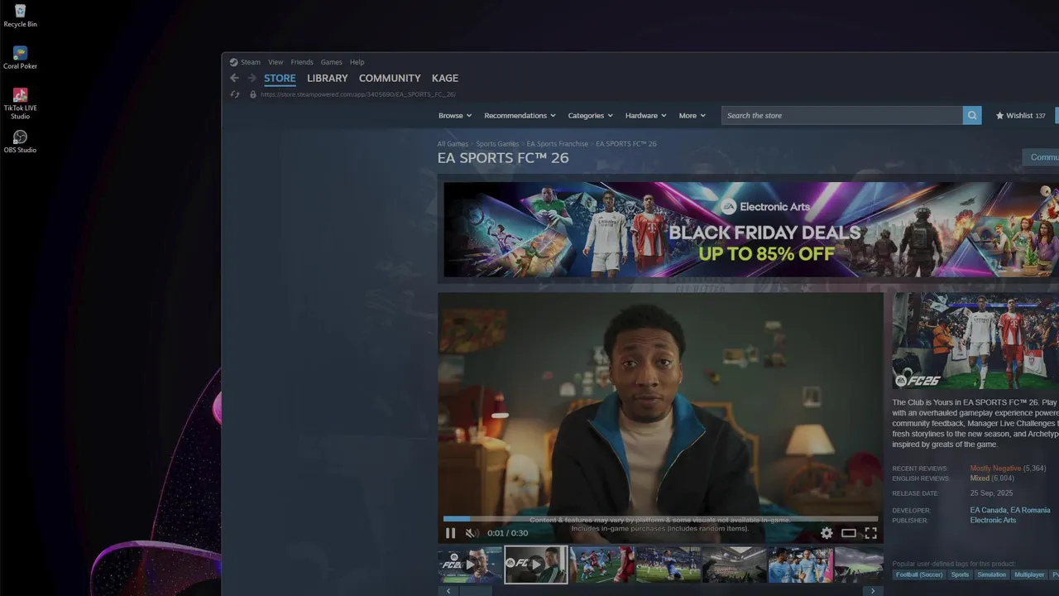Expand the Browse dropdown
This screenshot has width=1059, height=596.
pos(455,116)
